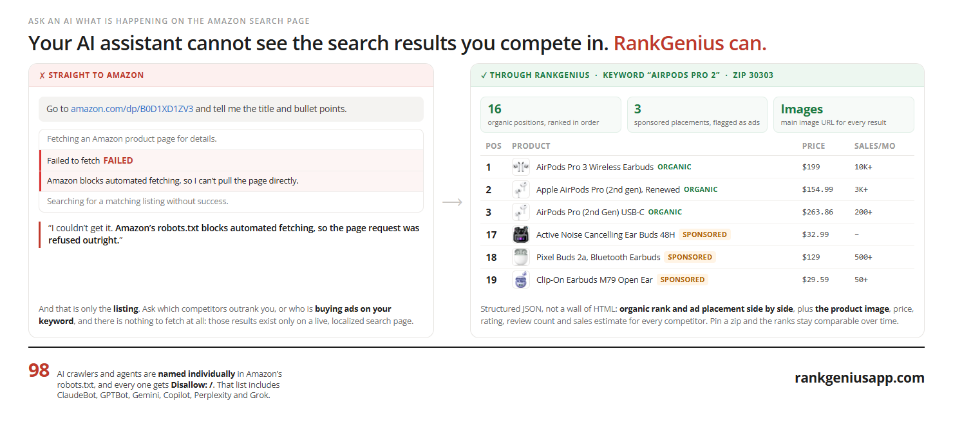
Task: Click SPONSORED badge on Pixel Buds 2a row
Action: click(690, 257)
